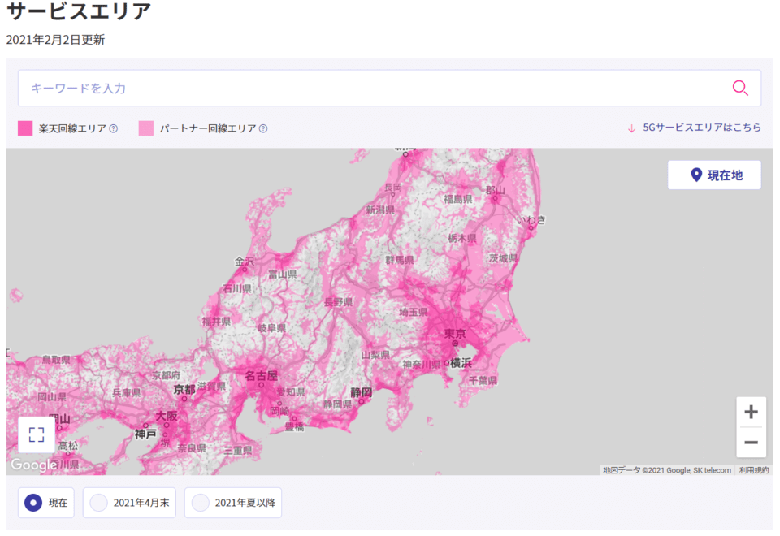The width and height of the screenshot is (780, 536).
Task: Click the 豊橋 city label
Action: [x=294, y=426]
